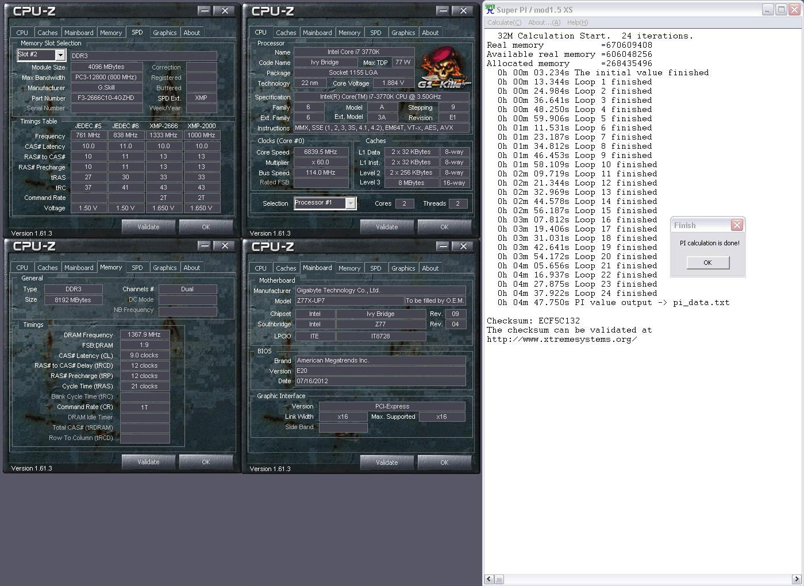
Task: Click the Max Bandwidth value PC3-12800 (800 MHz)
Action: (107, 78)
